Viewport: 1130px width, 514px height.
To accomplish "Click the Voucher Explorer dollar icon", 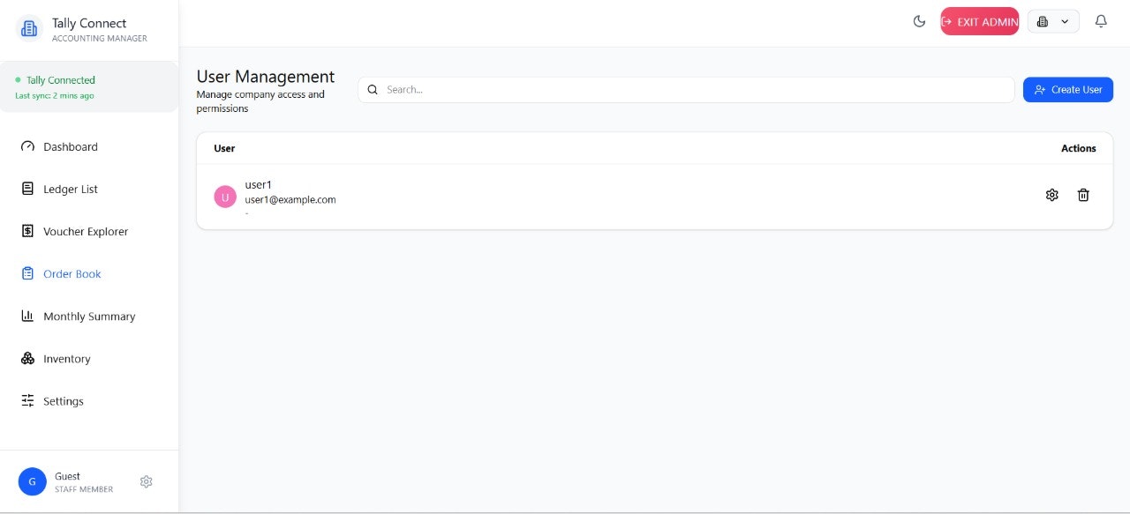I will (27, 231).
